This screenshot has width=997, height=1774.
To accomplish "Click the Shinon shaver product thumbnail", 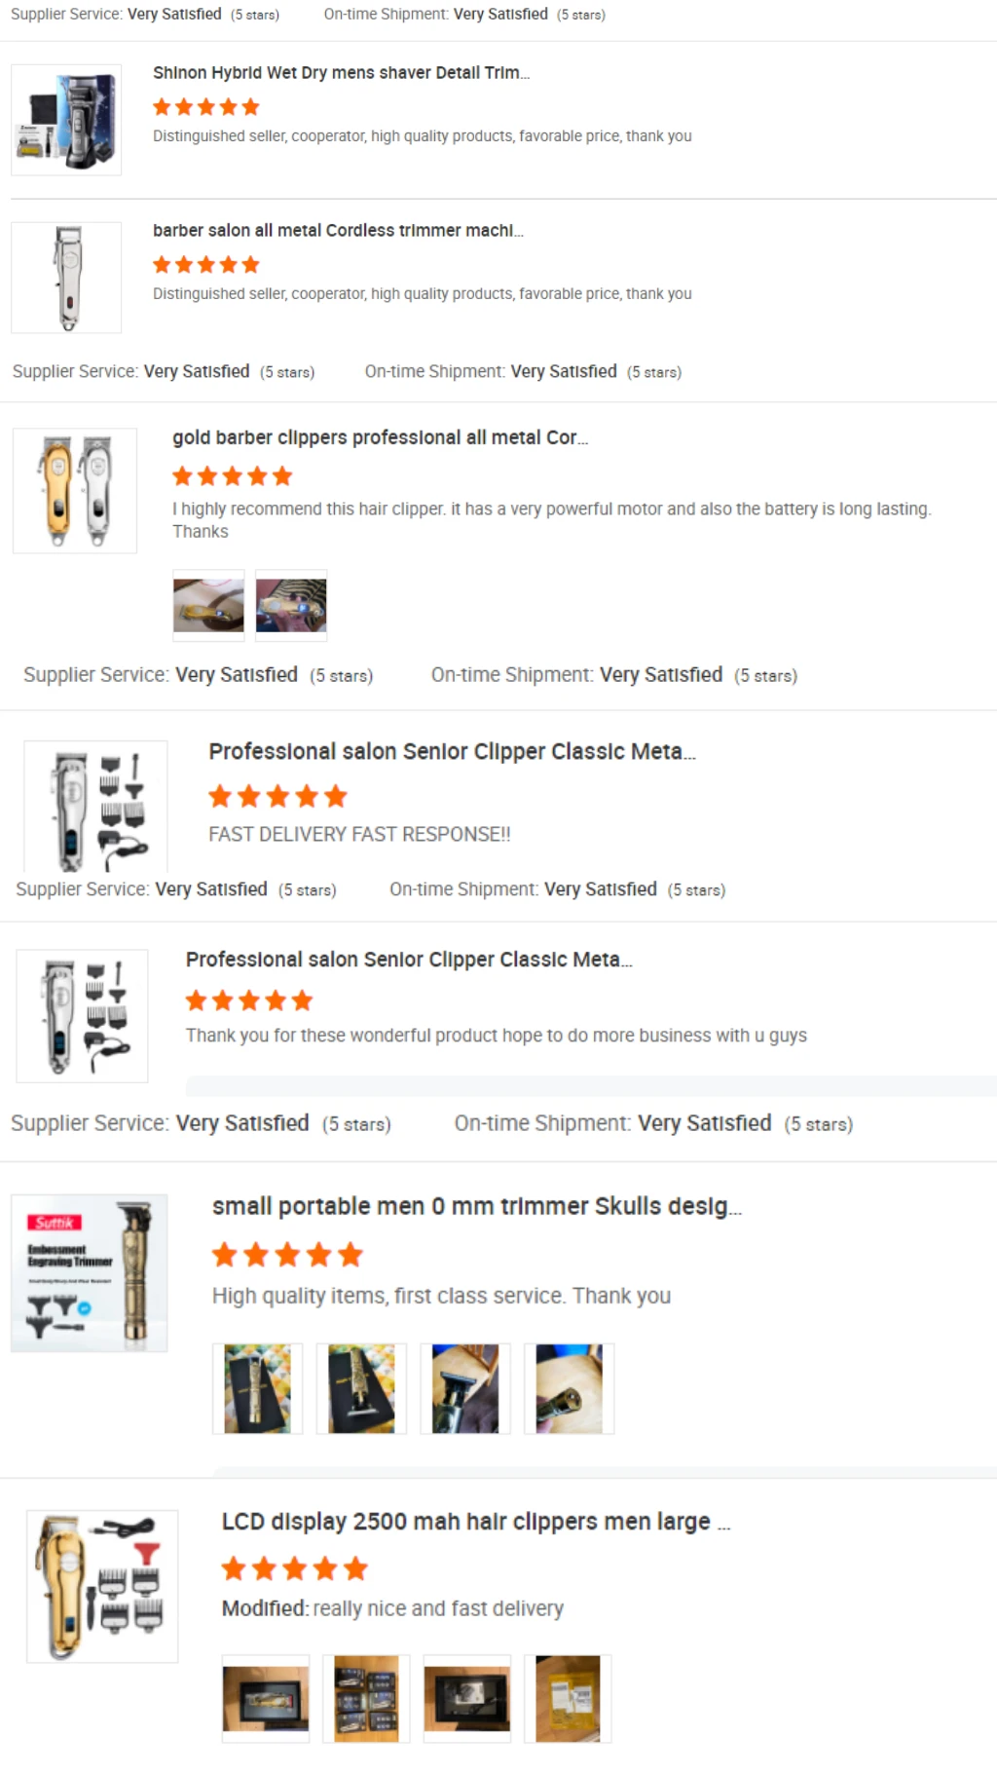I will coord(66,120).
